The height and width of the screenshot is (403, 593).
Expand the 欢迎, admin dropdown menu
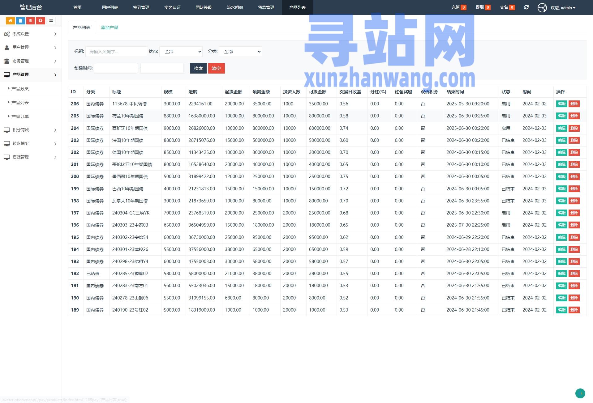click(563, 8)
